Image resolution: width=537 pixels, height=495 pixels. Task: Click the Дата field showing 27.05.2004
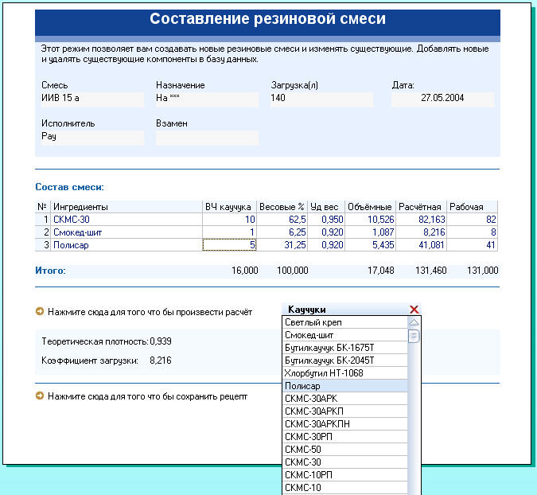pos(442,99)
